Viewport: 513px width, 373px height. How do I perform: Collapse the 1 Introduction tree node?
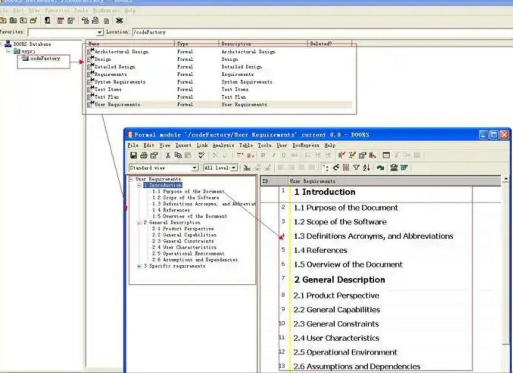pyautogui.click(x=139, y=185)
